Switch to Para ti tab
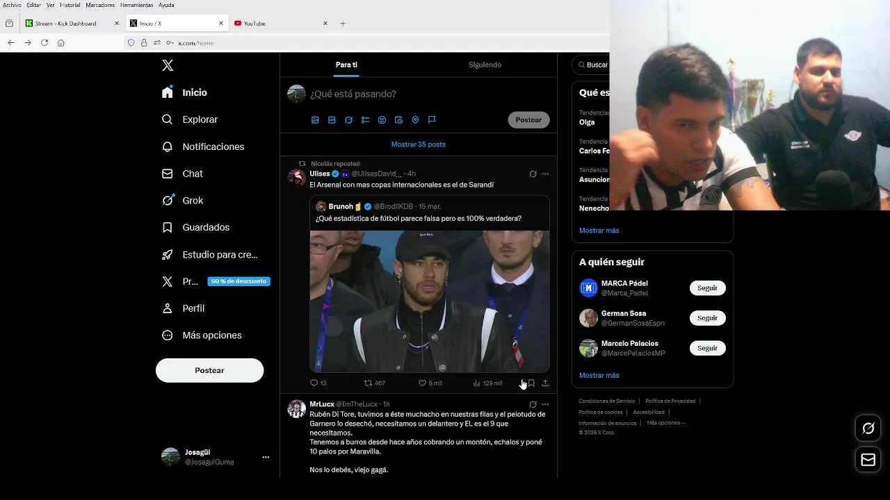This screenshot has height=500, width=890. [x=346, y=65]
